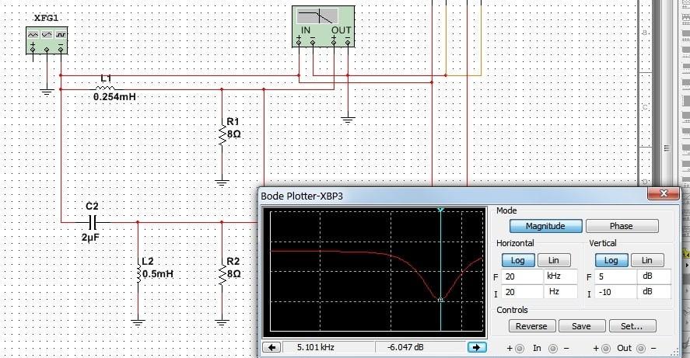Click Out plus terminal indicator
The width and height of the screenshot is (690, 358).
[x=606, y=349]
